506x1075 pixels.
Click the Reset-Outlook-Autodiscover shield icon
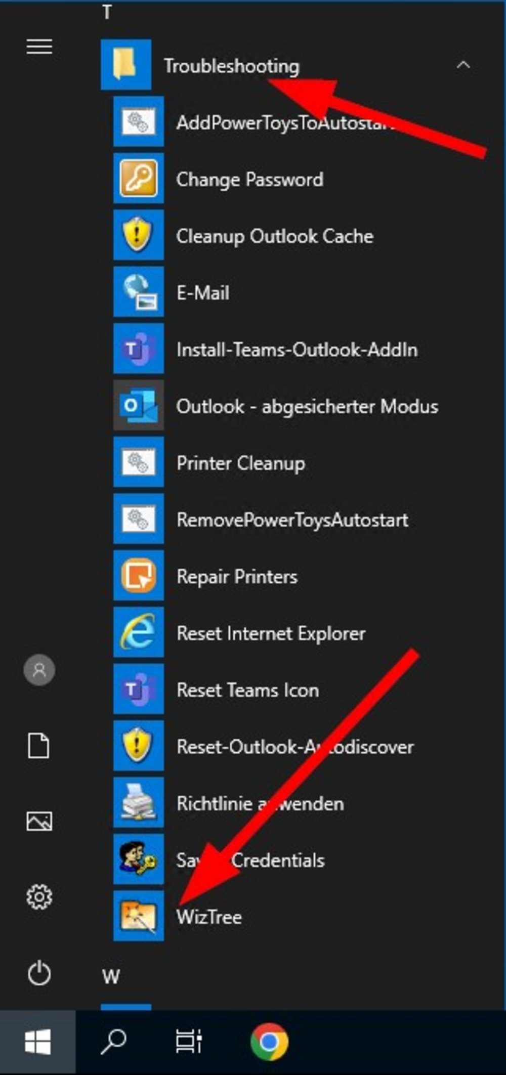(139, 745)
